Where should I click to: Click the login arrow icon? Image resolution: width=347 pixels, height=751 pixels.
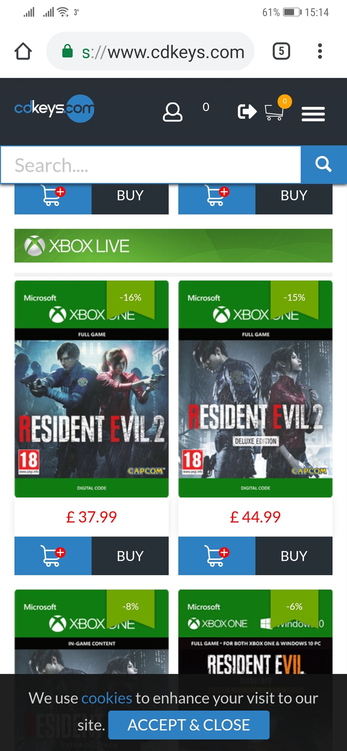pyautogui.click(x=247, y=111)
